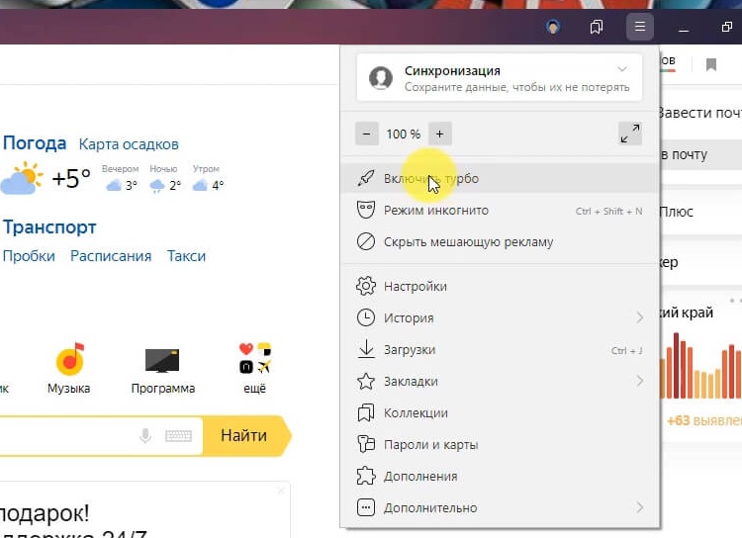742x538 pixels.
Task: Activate voice search microphone icon
Action: click(145, 436)
